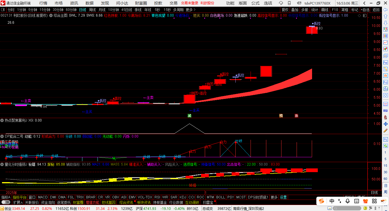This screenshot has width=389, height=211.
Task: Switch to 60分钟 period tab
Action: click(71, 10)
